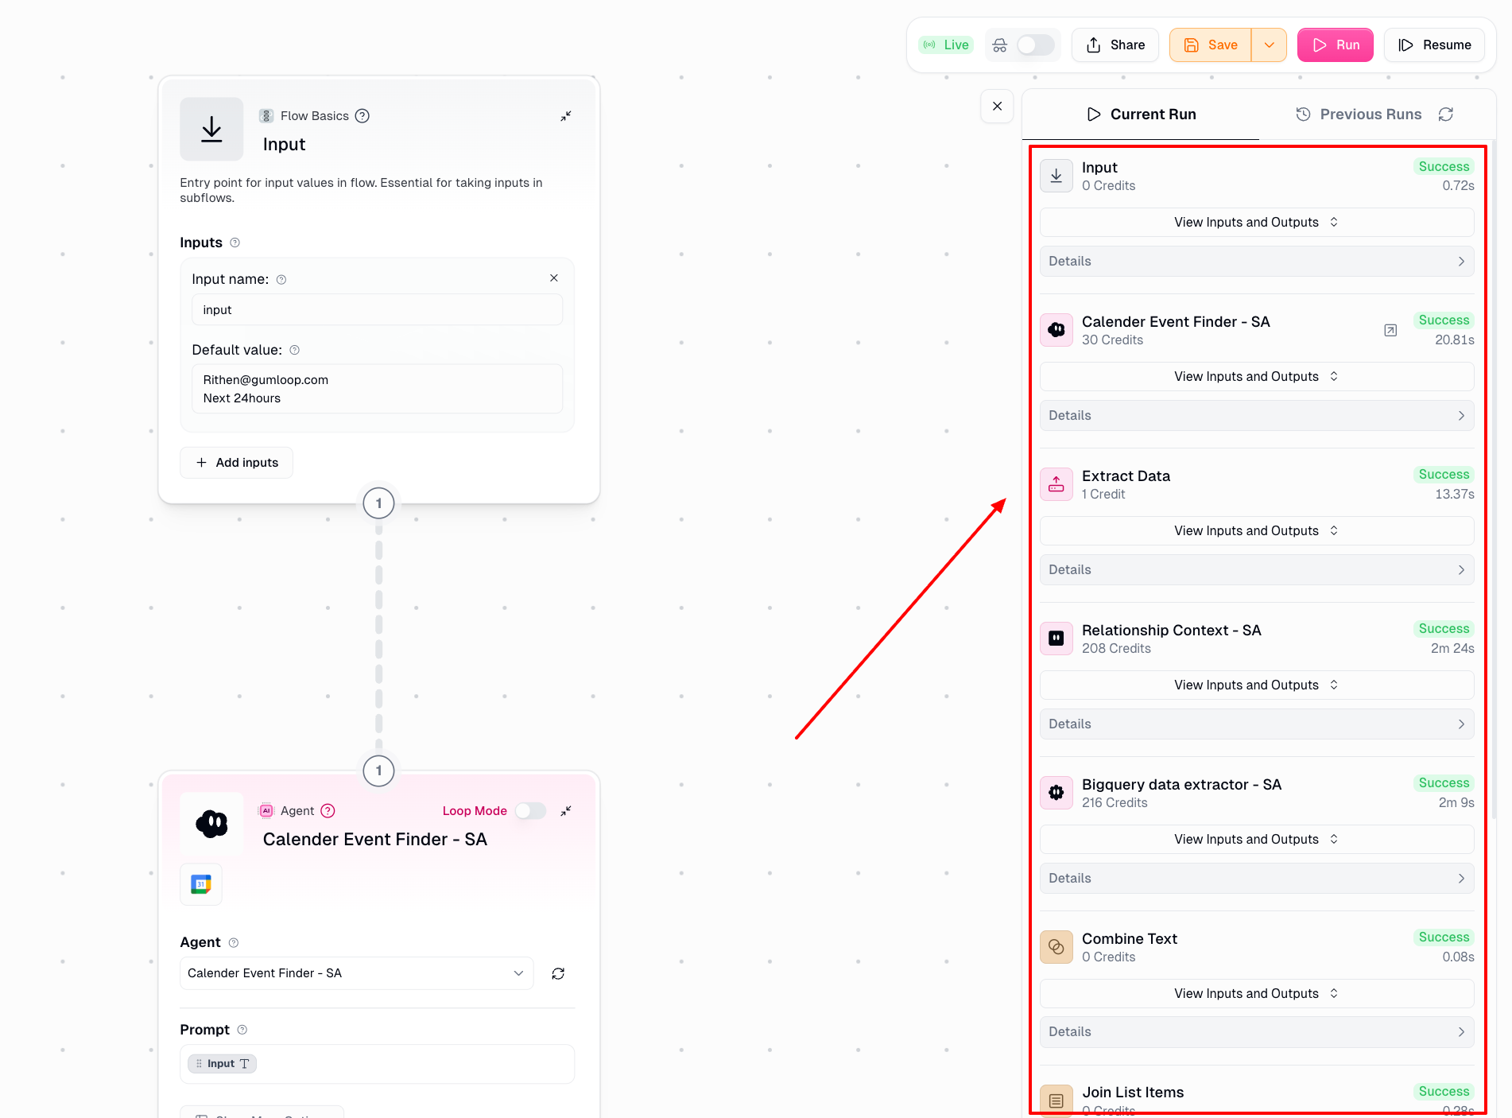
Task: Click the Google Calendar integration icon
Action: 201,884
